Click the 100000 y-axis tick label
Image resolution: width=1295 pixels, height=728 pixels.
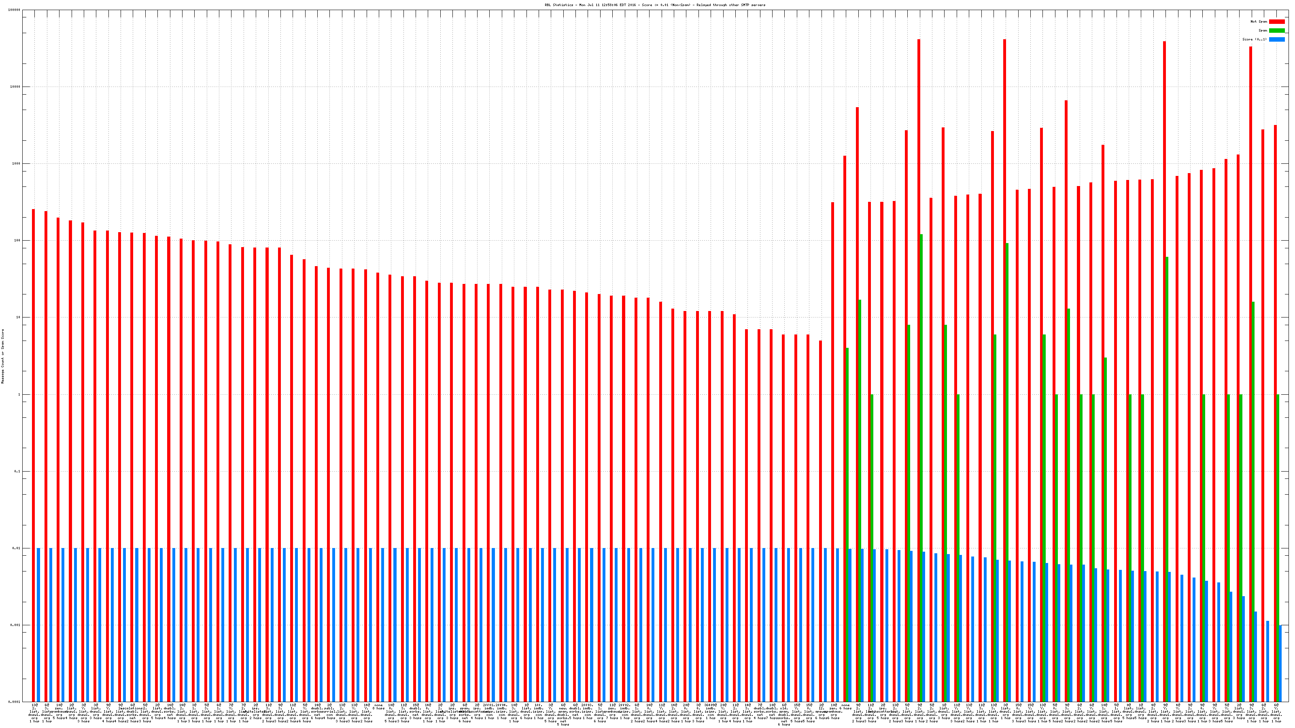[x=14, y=10]
